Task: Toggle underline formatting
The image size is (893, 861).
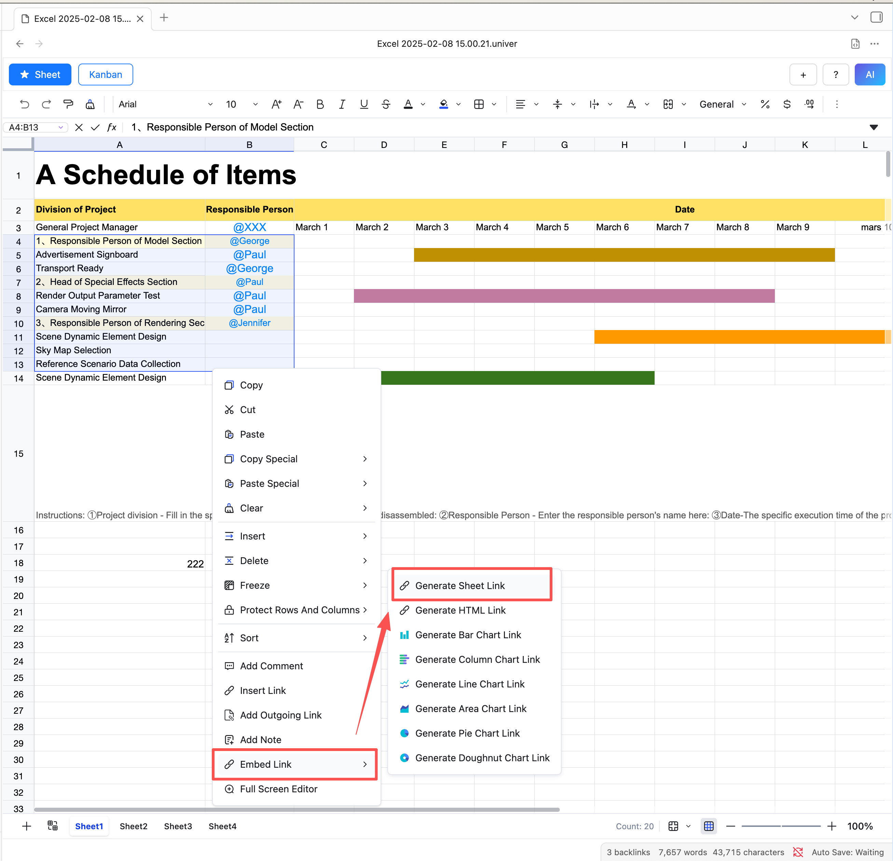Action: (363, 104)
